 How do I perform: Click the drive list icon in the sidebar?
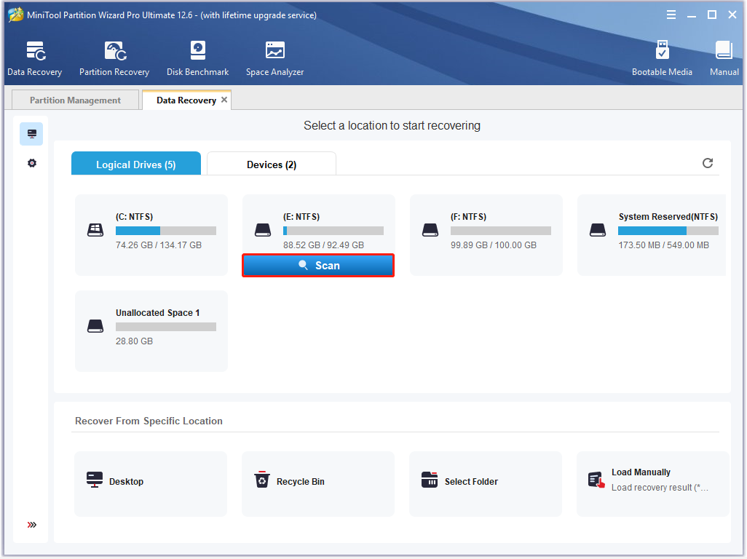click(x=31, y=133)
